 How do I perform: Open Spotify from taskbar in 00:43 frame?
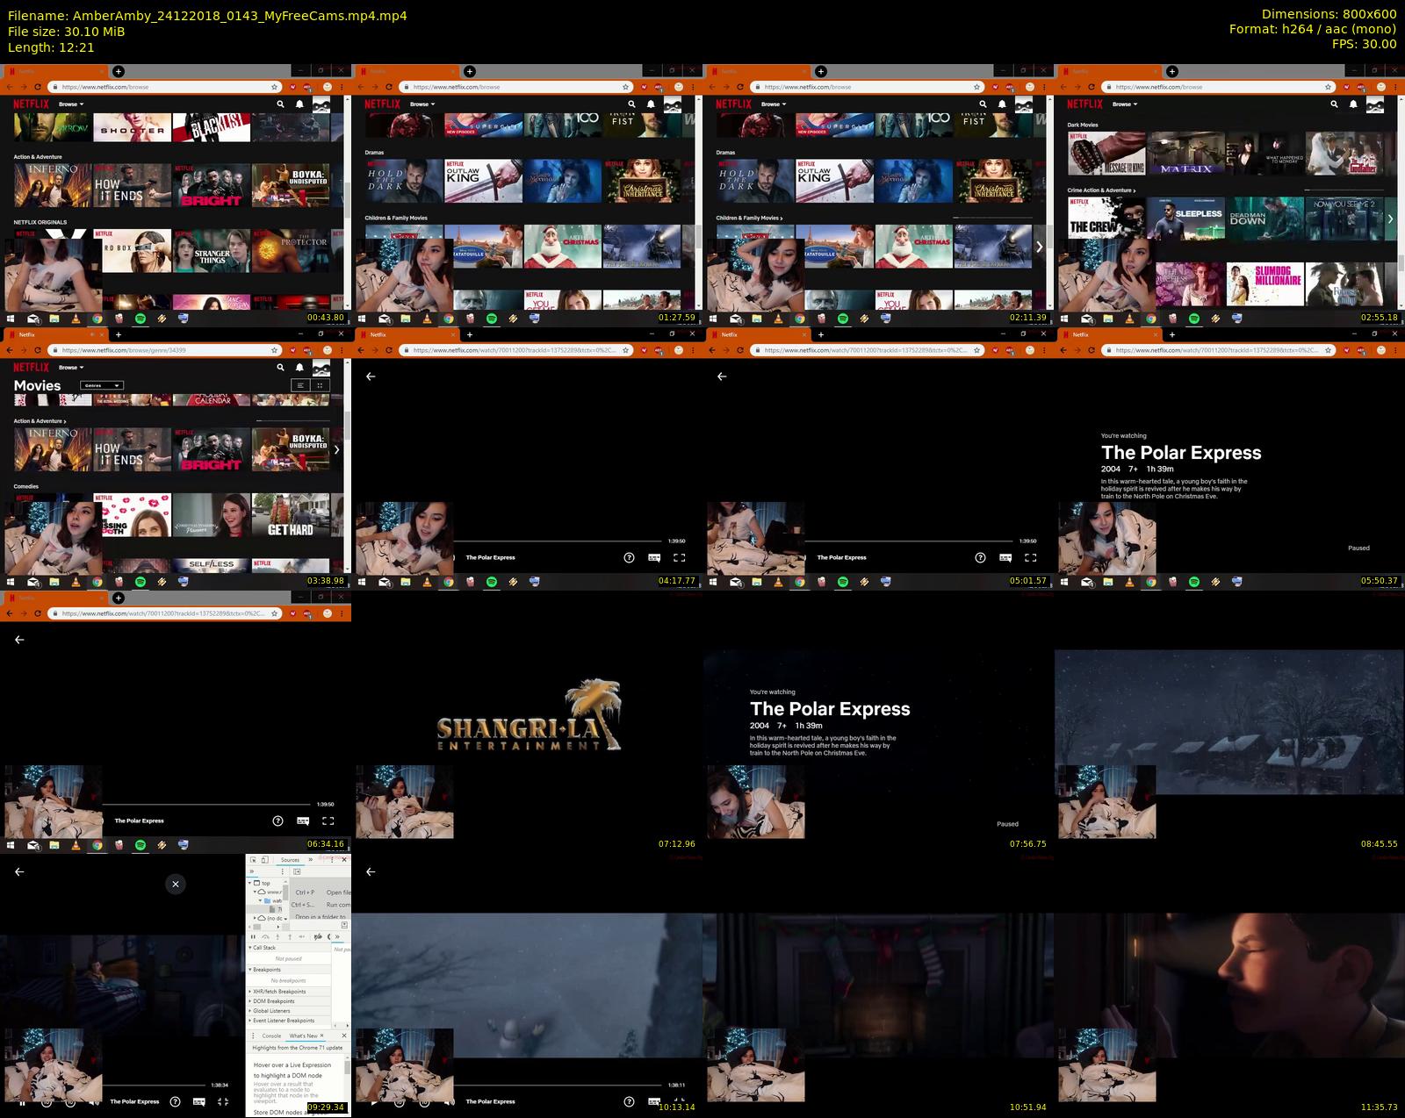click(140, 319)
